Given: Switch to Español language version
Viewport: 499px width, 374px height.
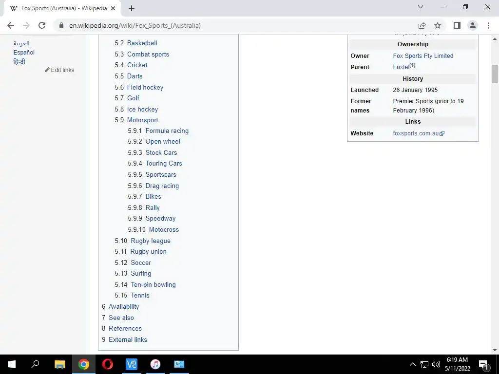Looking at the screenshot, I should [x=24, y=53].
